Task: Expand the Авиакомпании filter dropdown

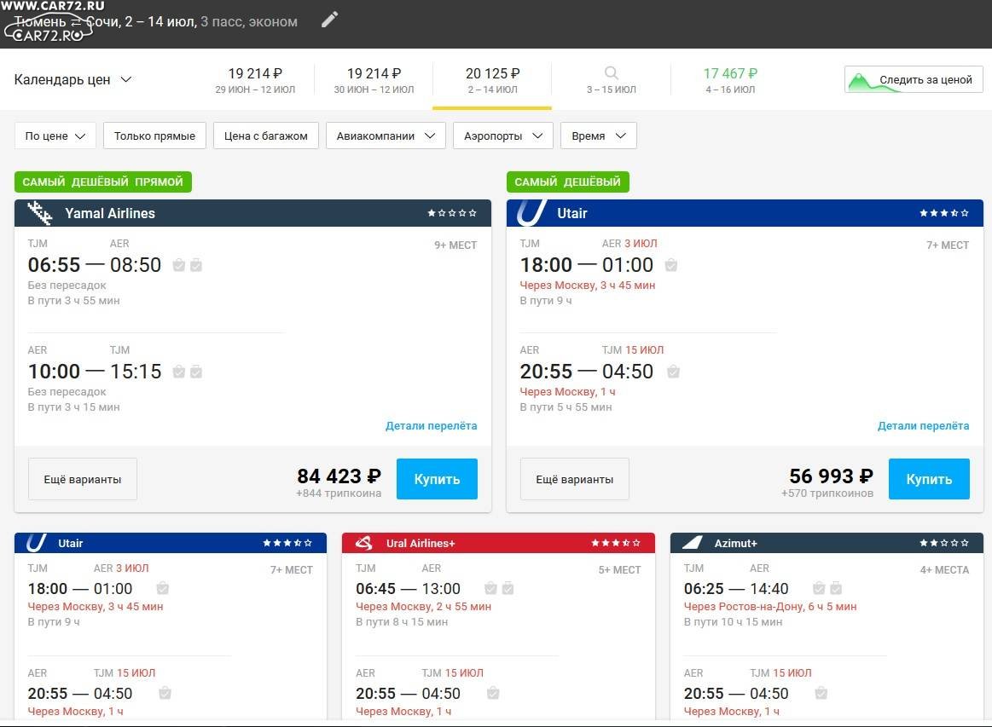Action: (x=386, y=136)
